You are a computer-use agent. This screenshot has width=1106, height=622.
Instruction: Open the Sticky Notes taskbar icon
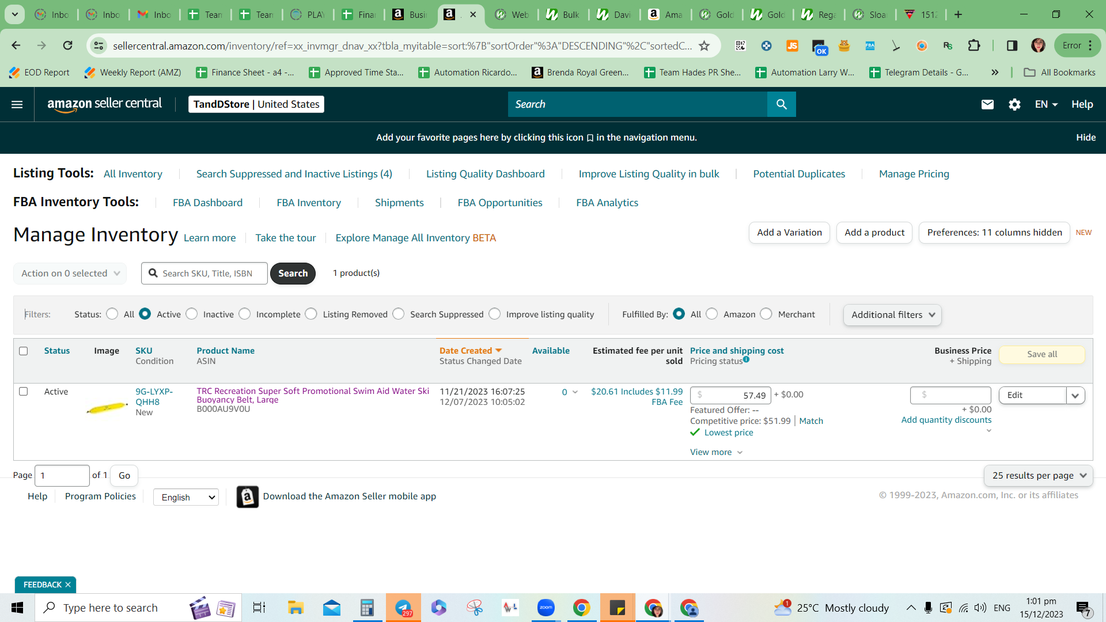click(x=618, y=608)
